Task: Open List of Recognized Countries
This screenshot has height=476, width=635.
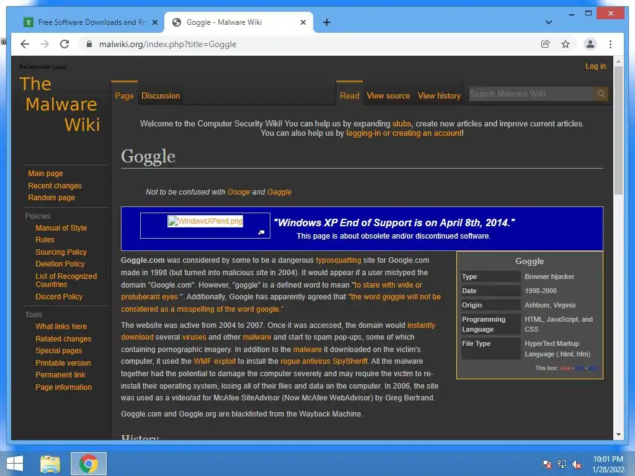Action: (x=66, y=280)
